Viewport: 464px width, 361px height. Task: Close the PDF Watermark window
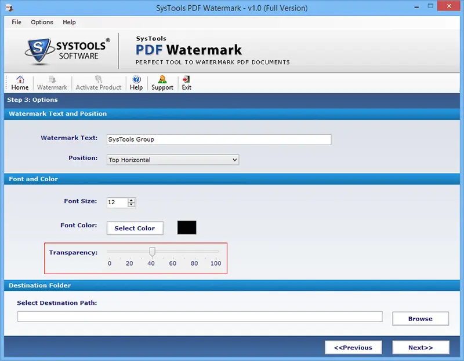pos(448,6)
